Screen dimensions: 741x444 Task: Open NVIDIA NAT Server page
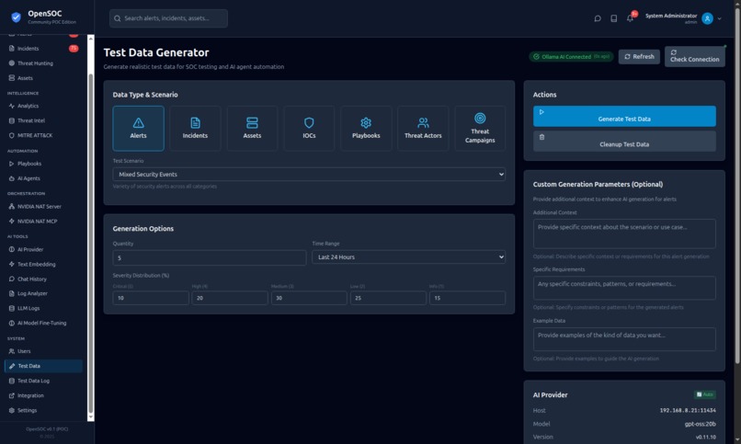(40, 207)
